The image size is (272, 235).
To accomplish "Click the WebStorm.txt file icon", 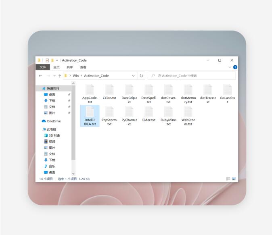I will [x=188, y=112].
